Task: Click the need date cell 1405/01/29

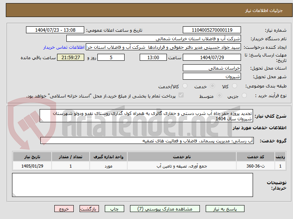Action: (x=32, y=166)
